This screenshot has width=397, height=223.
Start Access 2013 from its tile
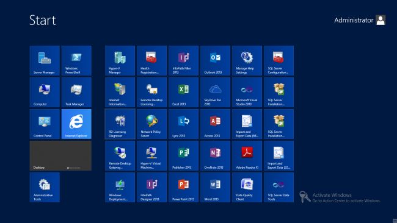click(x=215, y=124)
